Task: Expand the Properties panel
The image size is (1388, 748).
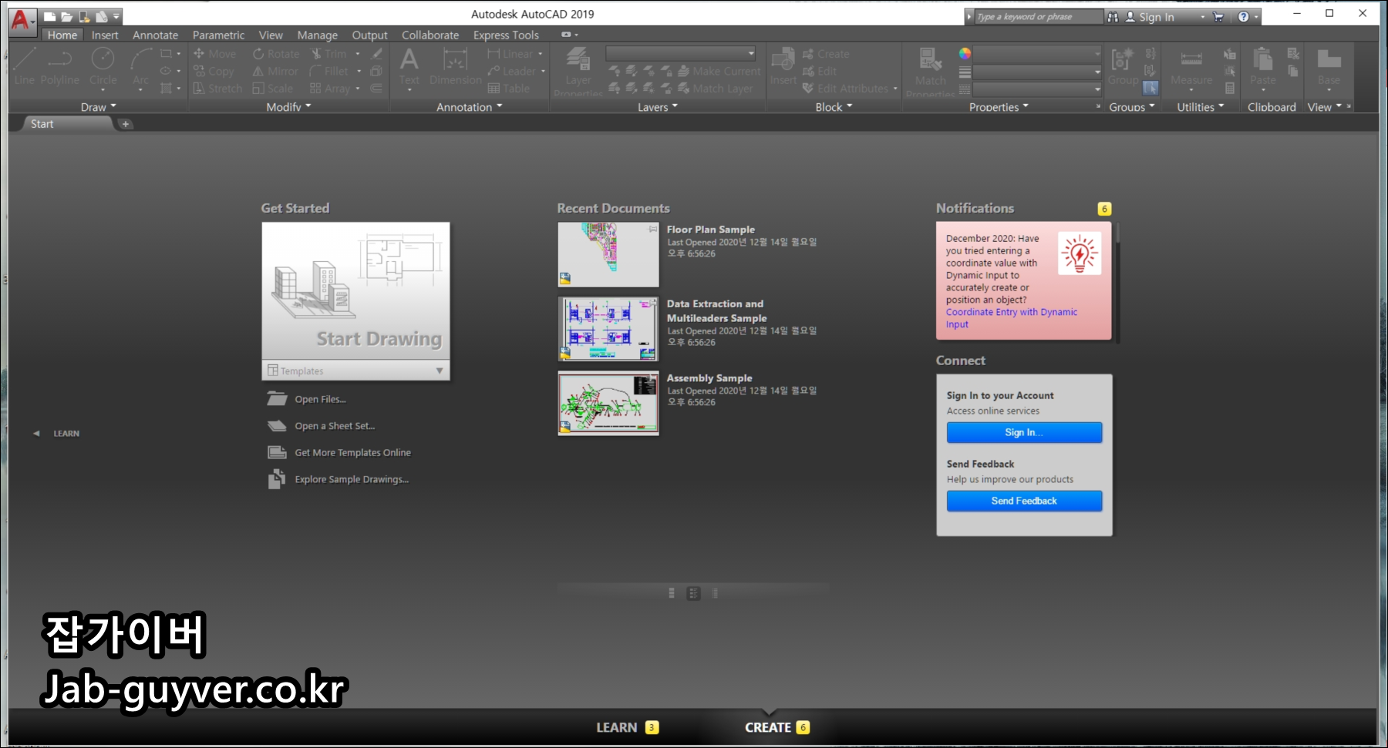Action: click(x=999, y=107)
